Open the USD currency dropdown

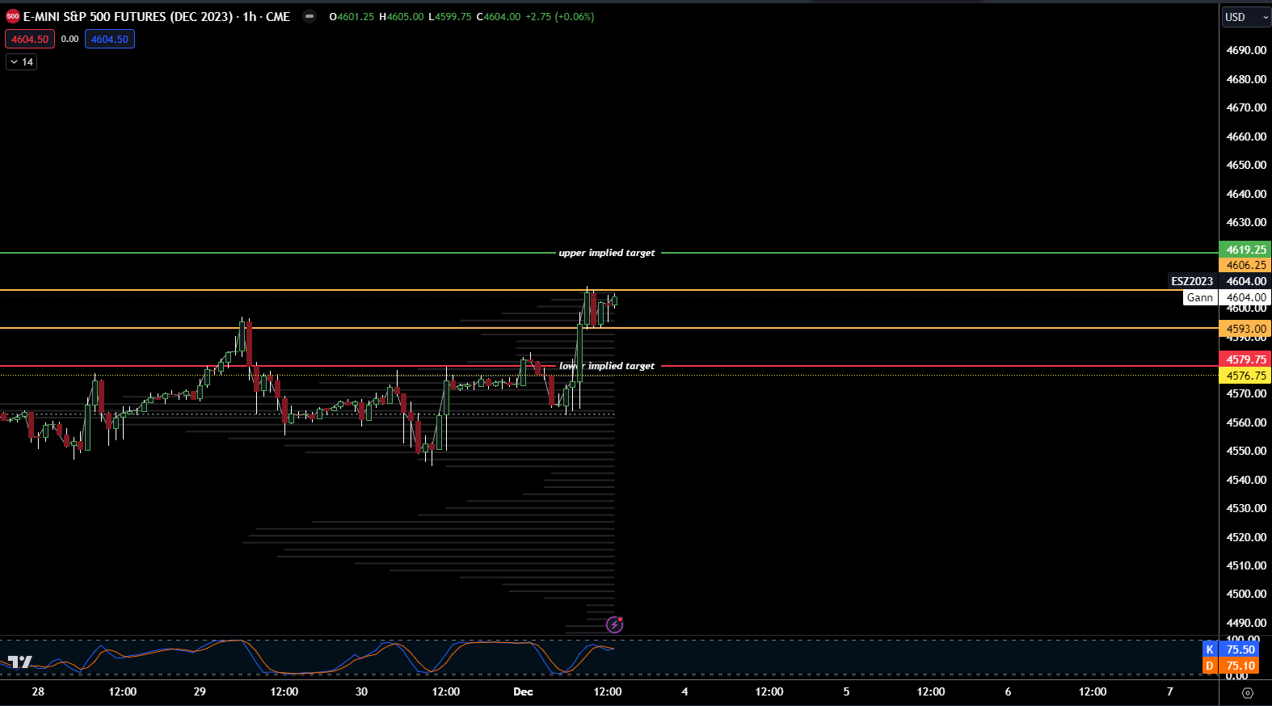point(1246,17)
